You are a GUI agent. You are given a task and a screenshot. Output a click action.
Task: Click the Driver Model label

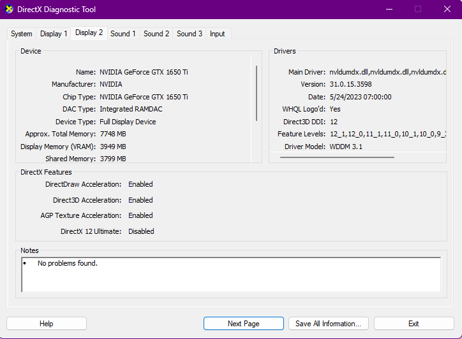(x=305, y=147)
